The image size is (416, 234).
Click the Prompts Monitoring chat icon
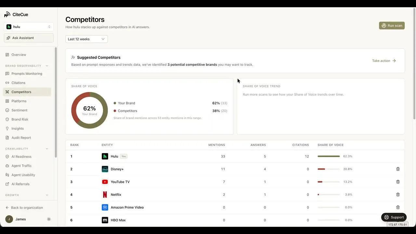click(7, 73)
